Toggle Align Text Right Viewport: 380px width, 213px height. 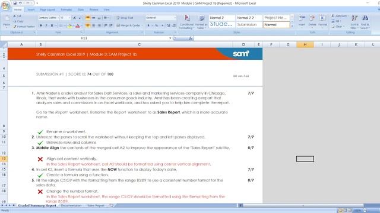(x=99, y=25)
